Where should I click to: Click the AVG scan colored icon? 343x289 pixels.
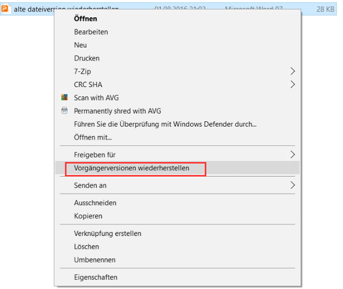64,97
